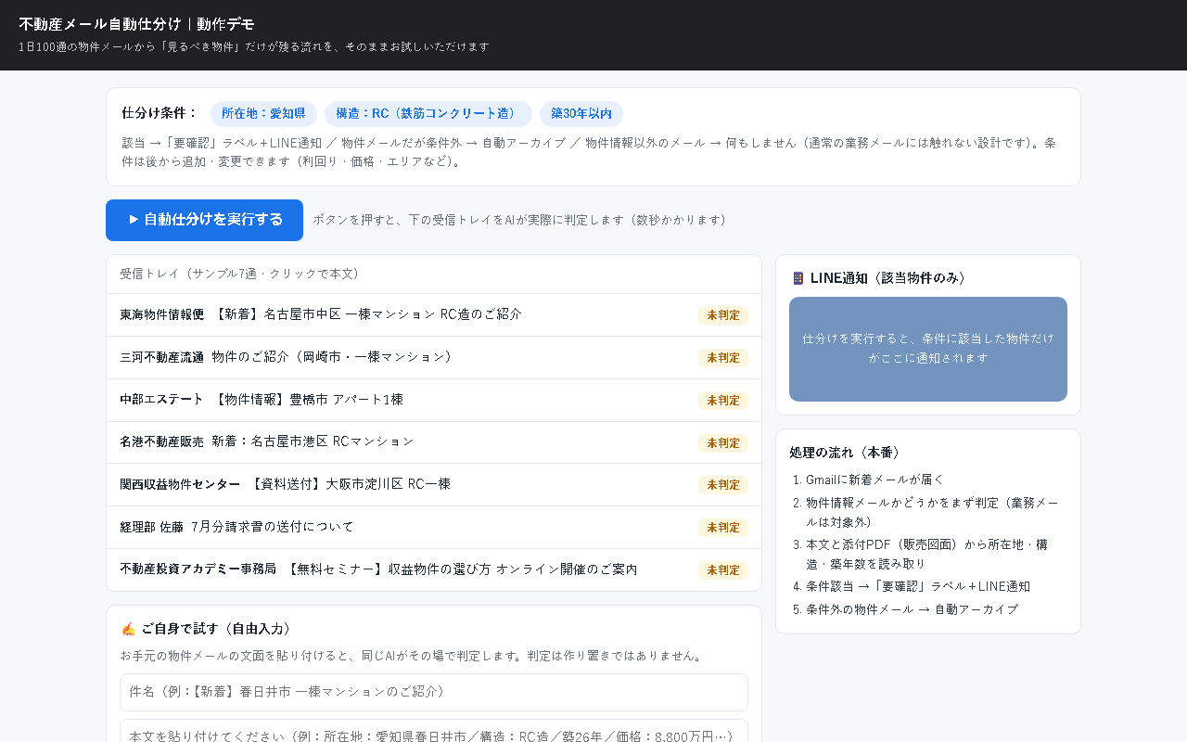Click the 未判定 badge on 関西収益物件センター row
The height and width of the screenshot is (742, 1187).
click(723, 485)
